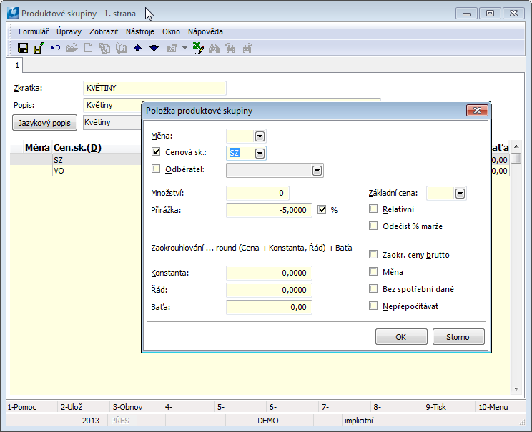Click the blue Undo arrow icon
This screenshot has height=432, width=532.
point(55,48)
